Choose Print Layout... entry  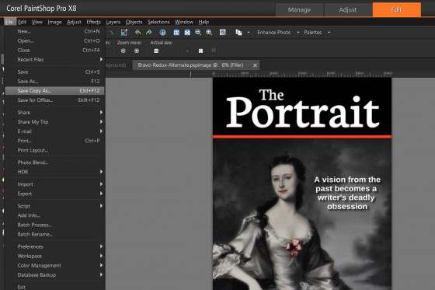(x=55, y=150)
